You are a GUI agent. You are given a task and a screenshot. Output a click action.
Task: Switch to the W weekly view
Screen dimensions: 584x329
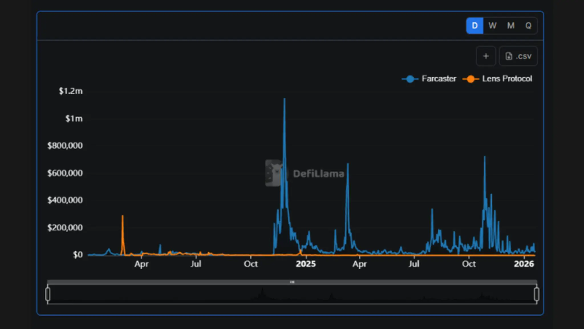[x=492, y=26]
